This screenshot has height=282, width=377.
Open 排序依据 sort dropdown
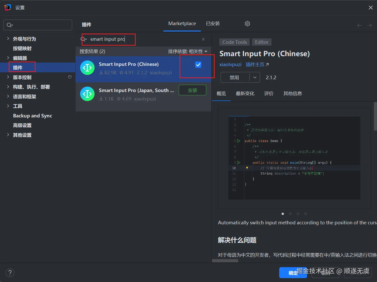pyautogui.click(x=188, y=52)
